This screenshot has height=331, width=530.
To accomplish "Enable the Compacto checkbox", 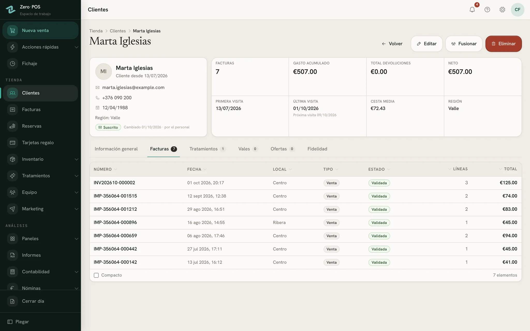I will pos(96,275).
